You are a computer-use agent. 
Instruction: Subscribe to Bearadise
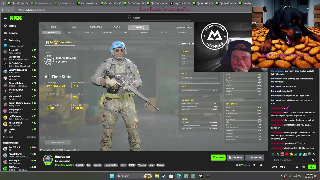pyautogui.click(x=254, y=158)
